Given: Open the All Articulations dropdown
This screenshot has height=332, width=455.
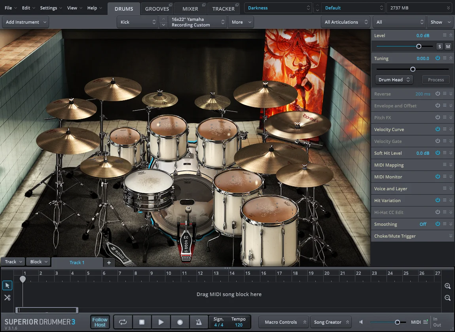Looking at the screenshot, I should click(x=346, y=22).
